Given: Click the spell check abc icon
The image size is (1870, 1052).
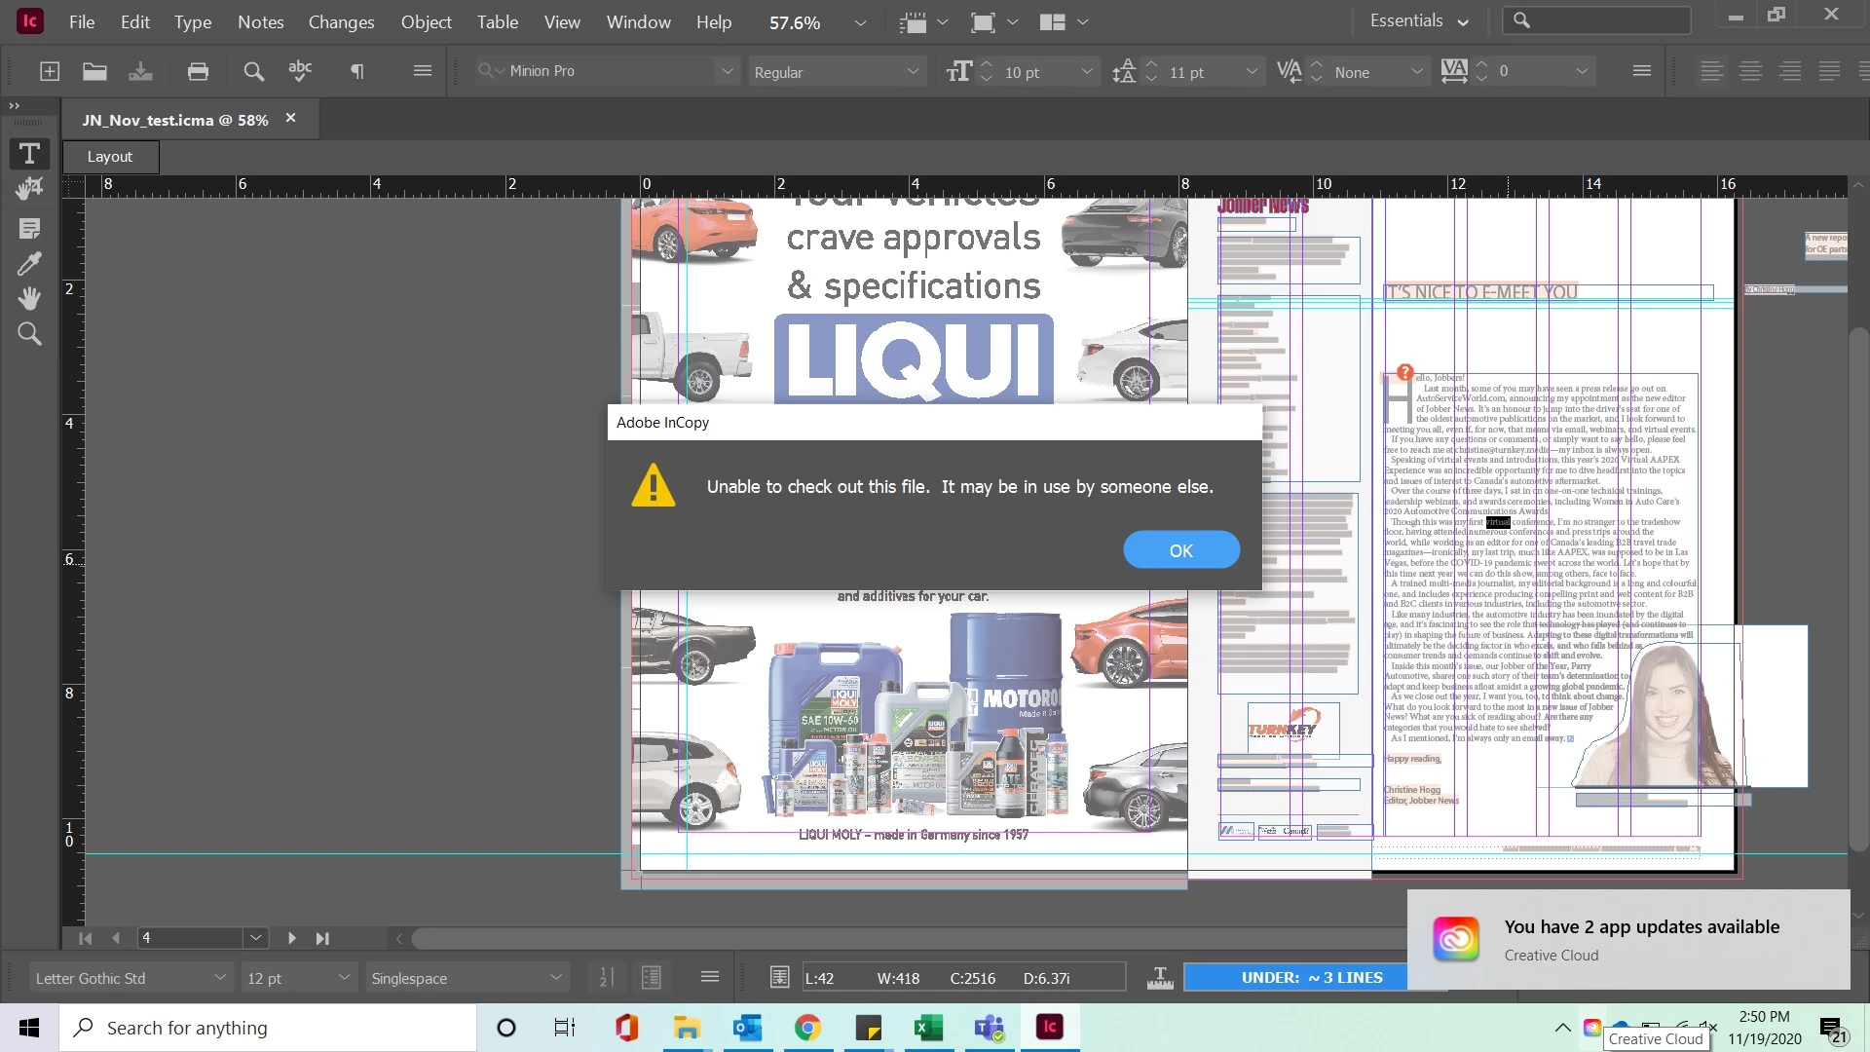Looking at the screenshot, I should pos(300,71).
